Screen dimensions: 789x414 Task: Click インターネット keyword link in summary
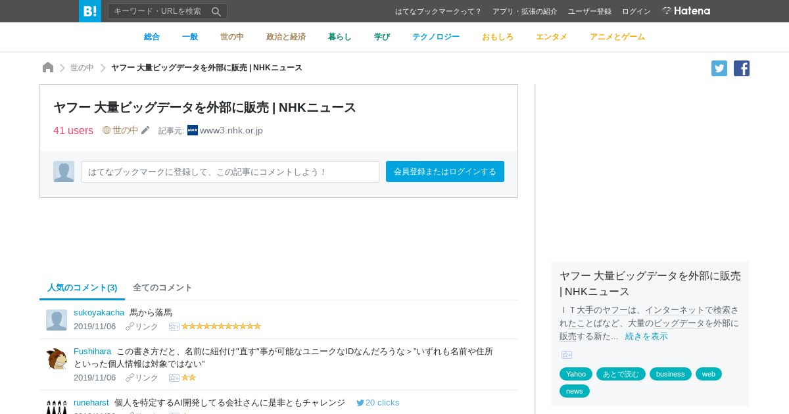(675, 310)
